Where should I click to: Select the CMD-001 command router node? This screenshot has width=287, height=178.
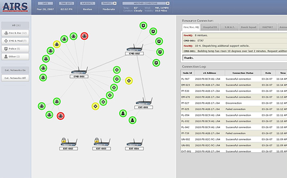79,72
